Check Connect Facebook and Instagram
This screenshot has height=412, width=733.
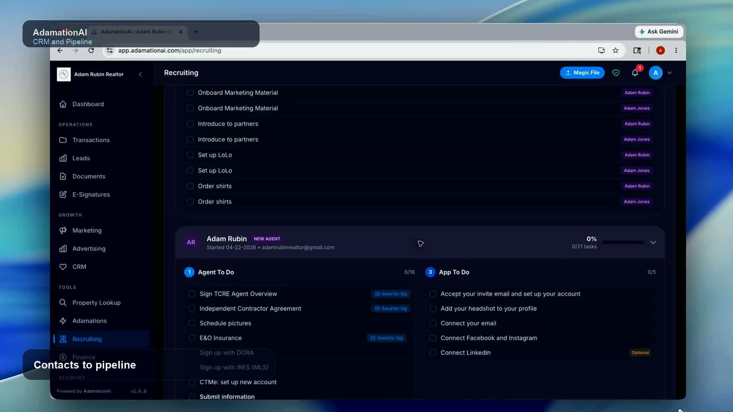tap(433, 338)
